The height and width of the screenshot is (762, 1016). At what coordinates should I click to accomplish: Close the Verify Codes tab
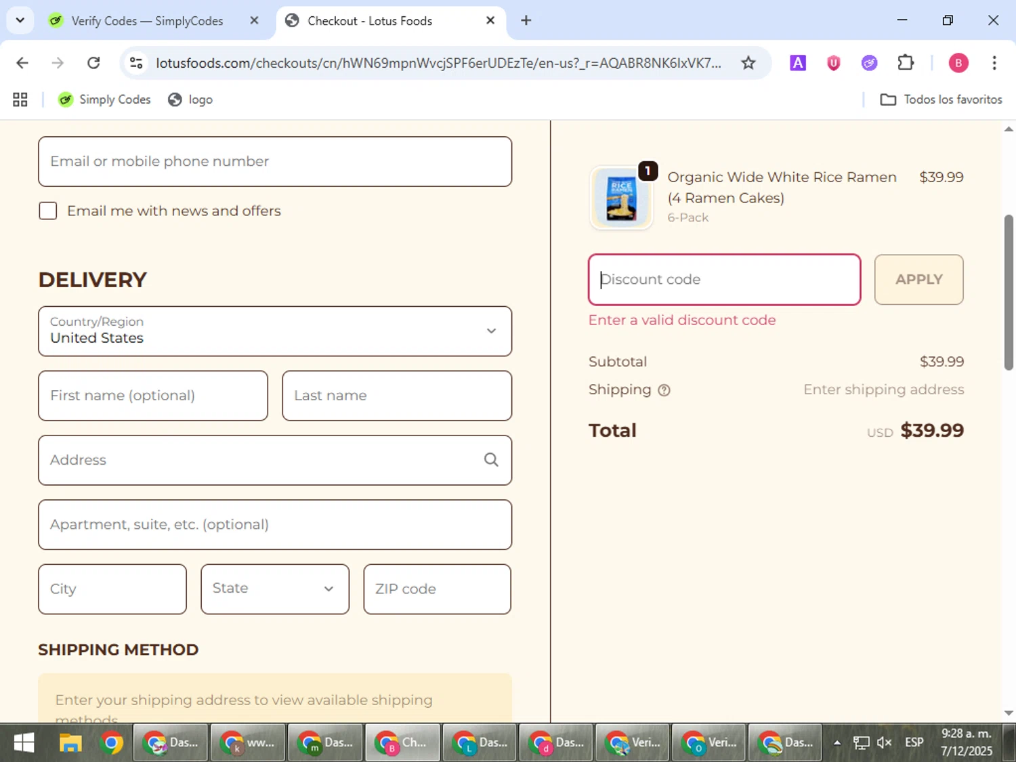(254, 20)
